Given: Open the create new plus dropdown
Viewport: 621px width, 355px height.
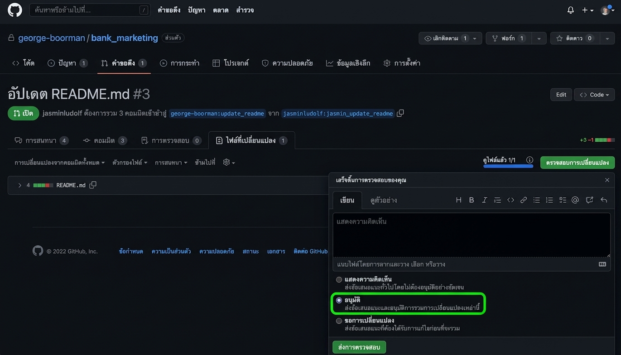Looking at the screenshot, I should (587, 10).
